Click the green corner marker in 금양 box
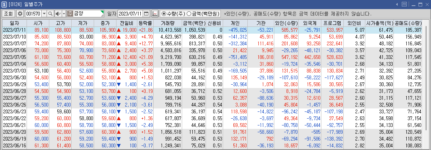Image resolution: width=431 pixels, height=150 pixels. pos(103,12)
